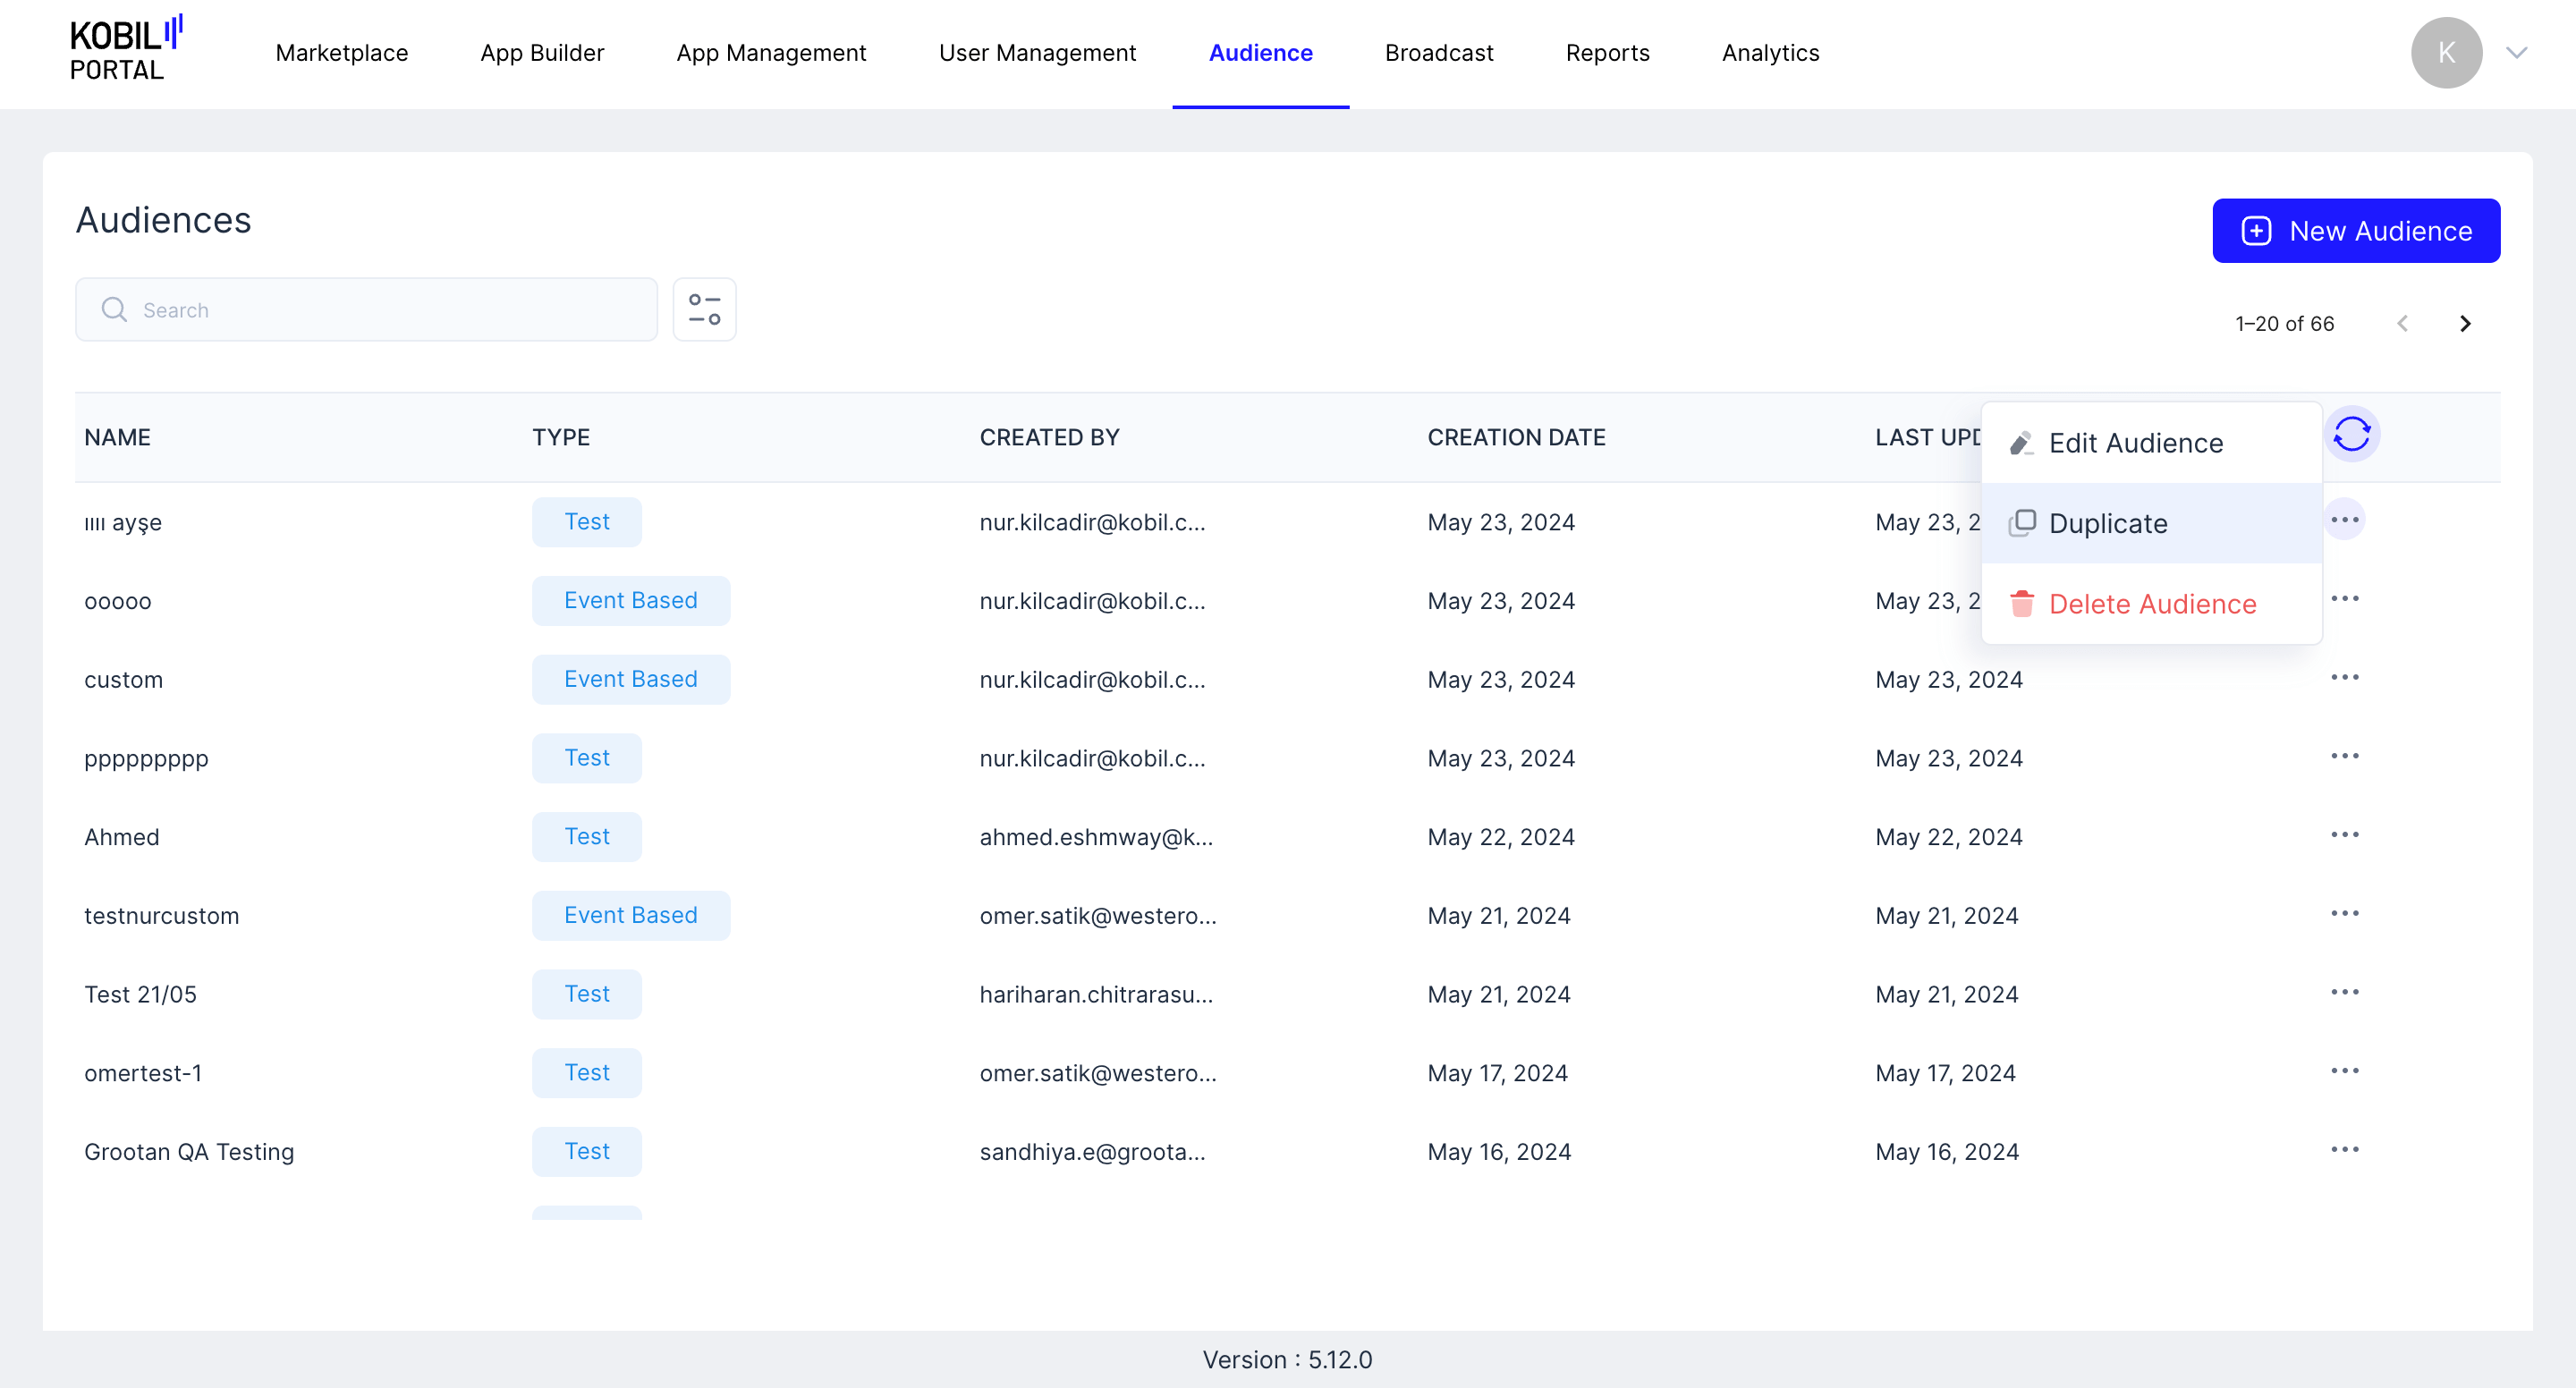
Task: Go to previous page of audiences
Action: point(2402,324)
